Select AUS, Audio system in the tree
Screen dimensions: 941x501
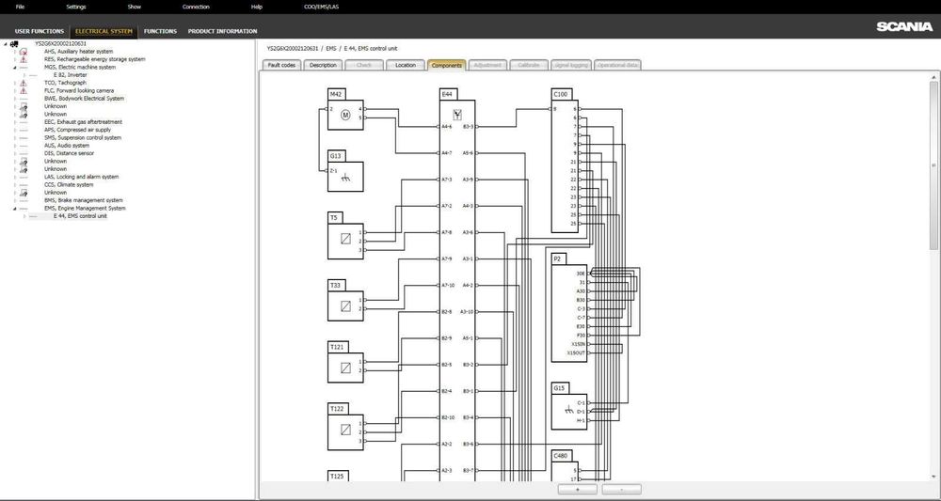(67, 146)
